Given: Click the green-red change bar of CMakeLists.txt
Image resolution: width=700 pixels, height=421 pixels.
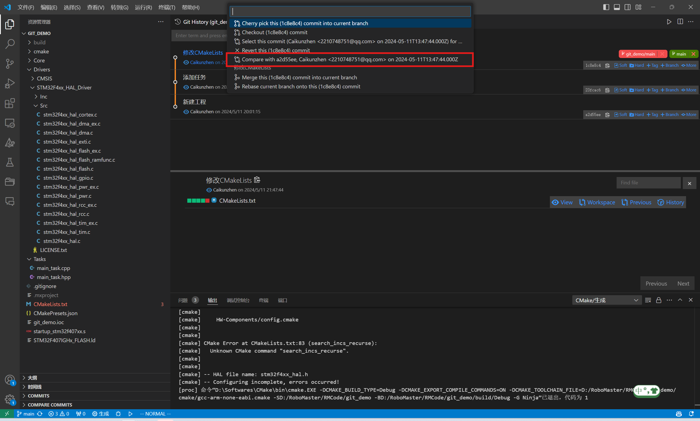Looking at the screenshot, I should click(198, 201).
